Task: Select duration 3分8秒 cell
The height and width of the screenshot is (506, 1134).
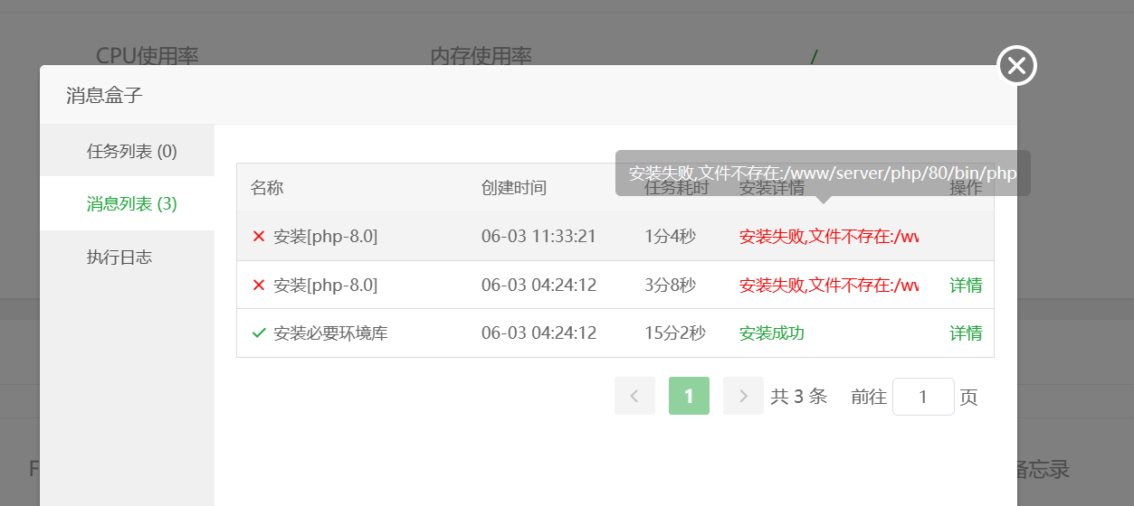Action: tap(670, 286)
